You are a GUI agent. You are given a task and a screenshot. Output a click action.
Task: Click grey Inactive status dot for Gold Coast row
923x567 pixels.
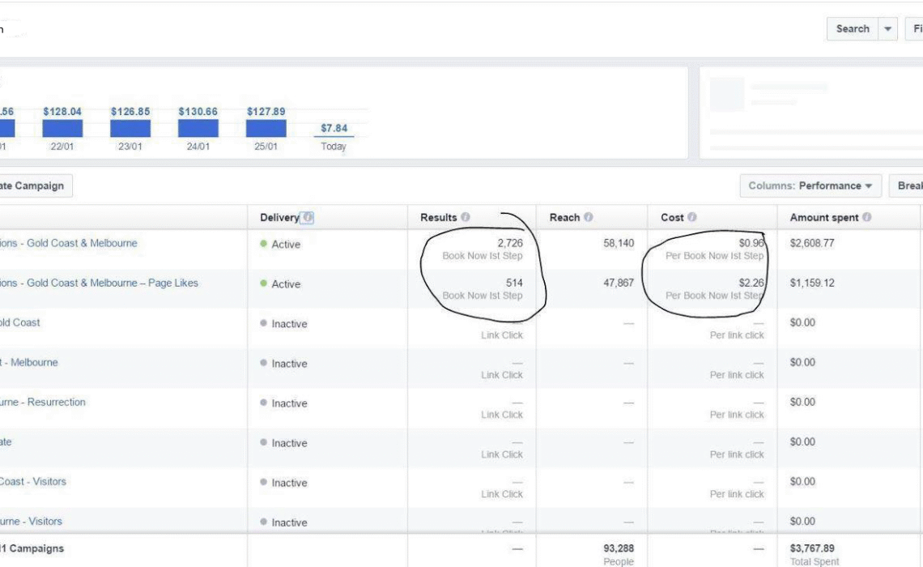[x=263, y=324]
